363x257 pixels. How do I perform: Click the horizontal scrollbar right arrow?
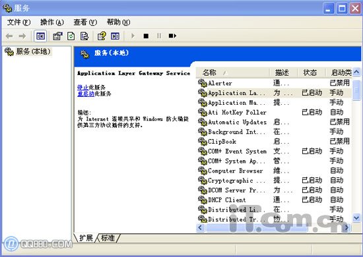click(x=346, y=227)
